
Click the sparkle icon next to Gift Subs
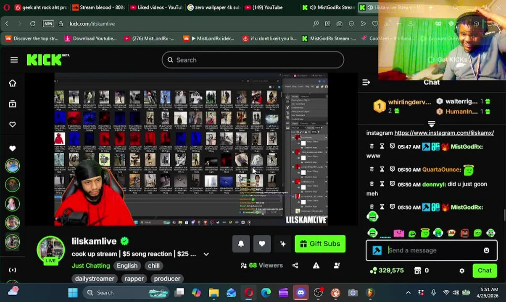coord(283,244)
